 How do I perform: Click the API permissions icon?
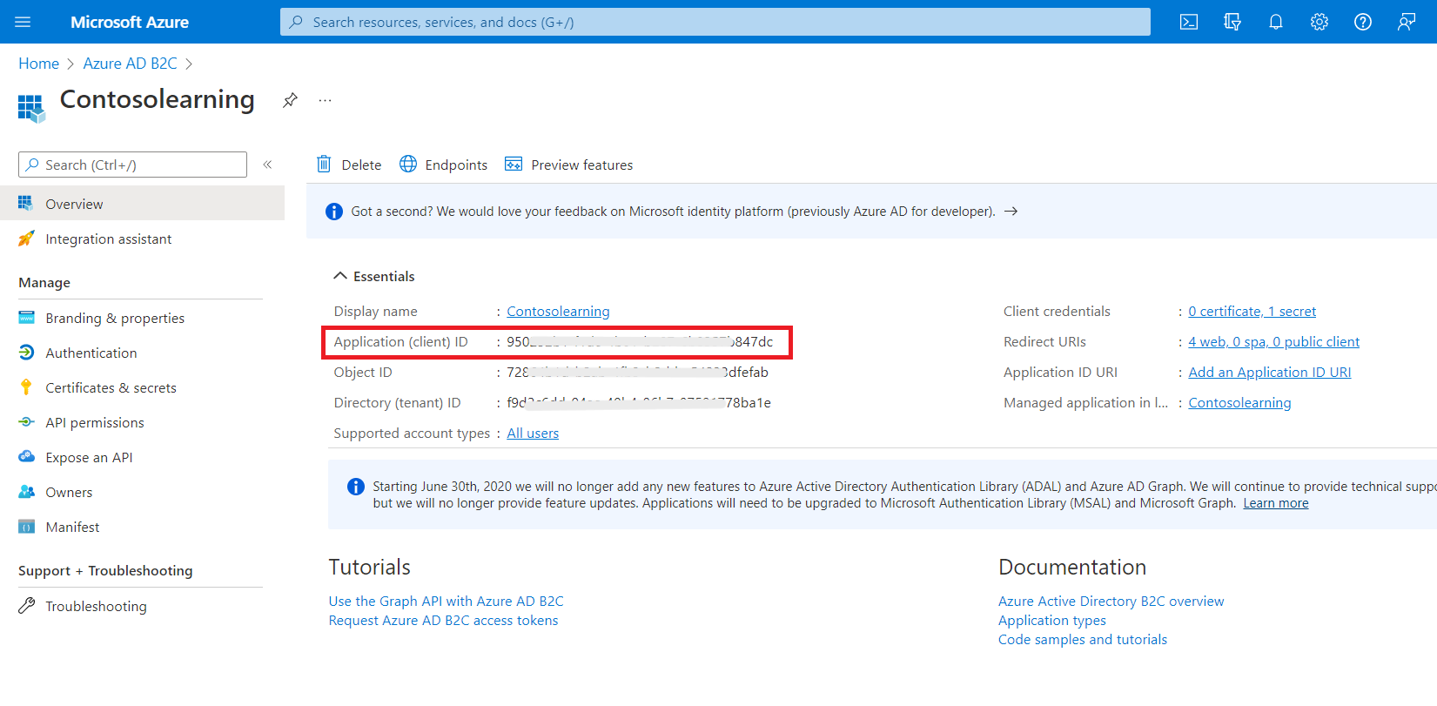[x=26, y=422]
